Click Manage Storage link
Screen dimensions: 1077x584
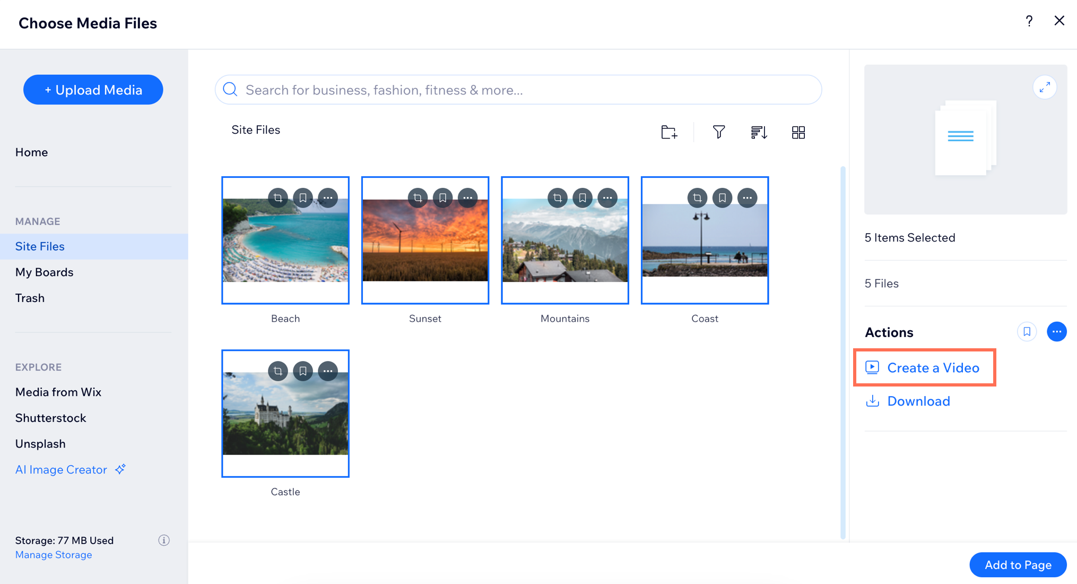[x=53, y=554]
